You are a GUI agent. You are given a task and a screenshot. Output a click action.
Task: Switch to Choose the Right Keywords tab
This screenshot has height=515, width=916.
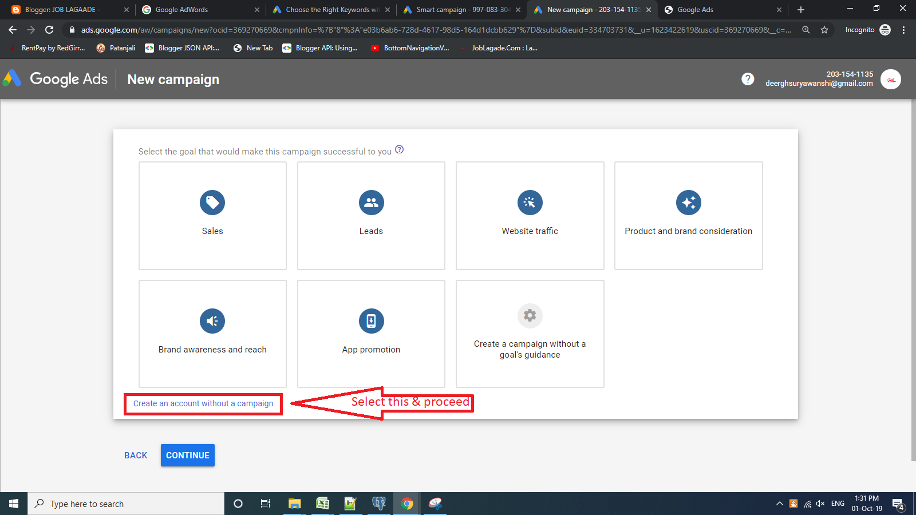pyautogui.click(x=331, y=10)
